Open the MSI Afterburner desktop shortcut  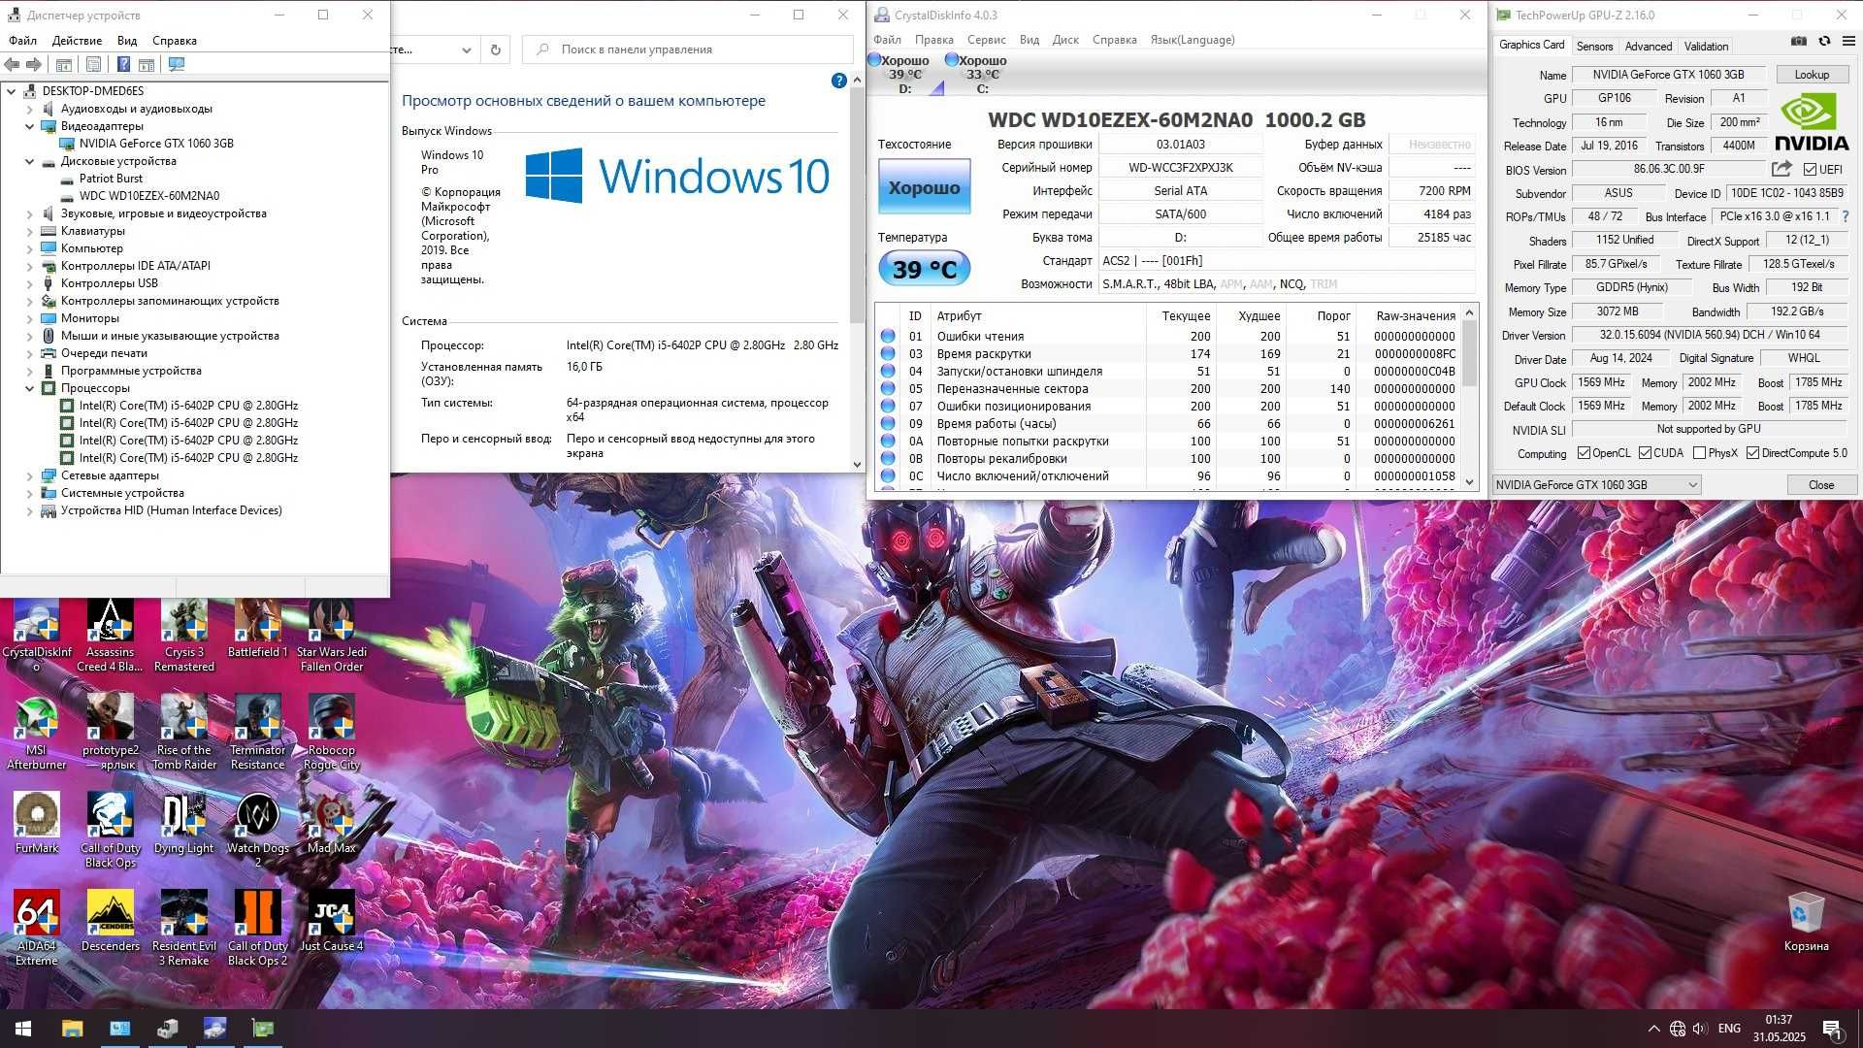(x=37, y=733)
